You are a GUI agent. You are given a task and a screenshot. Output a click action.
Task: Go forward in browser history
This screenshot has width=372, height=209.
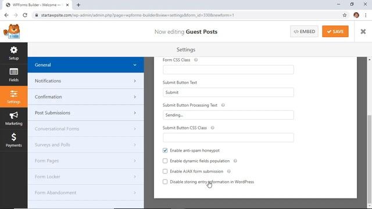(x=16, y=15)
